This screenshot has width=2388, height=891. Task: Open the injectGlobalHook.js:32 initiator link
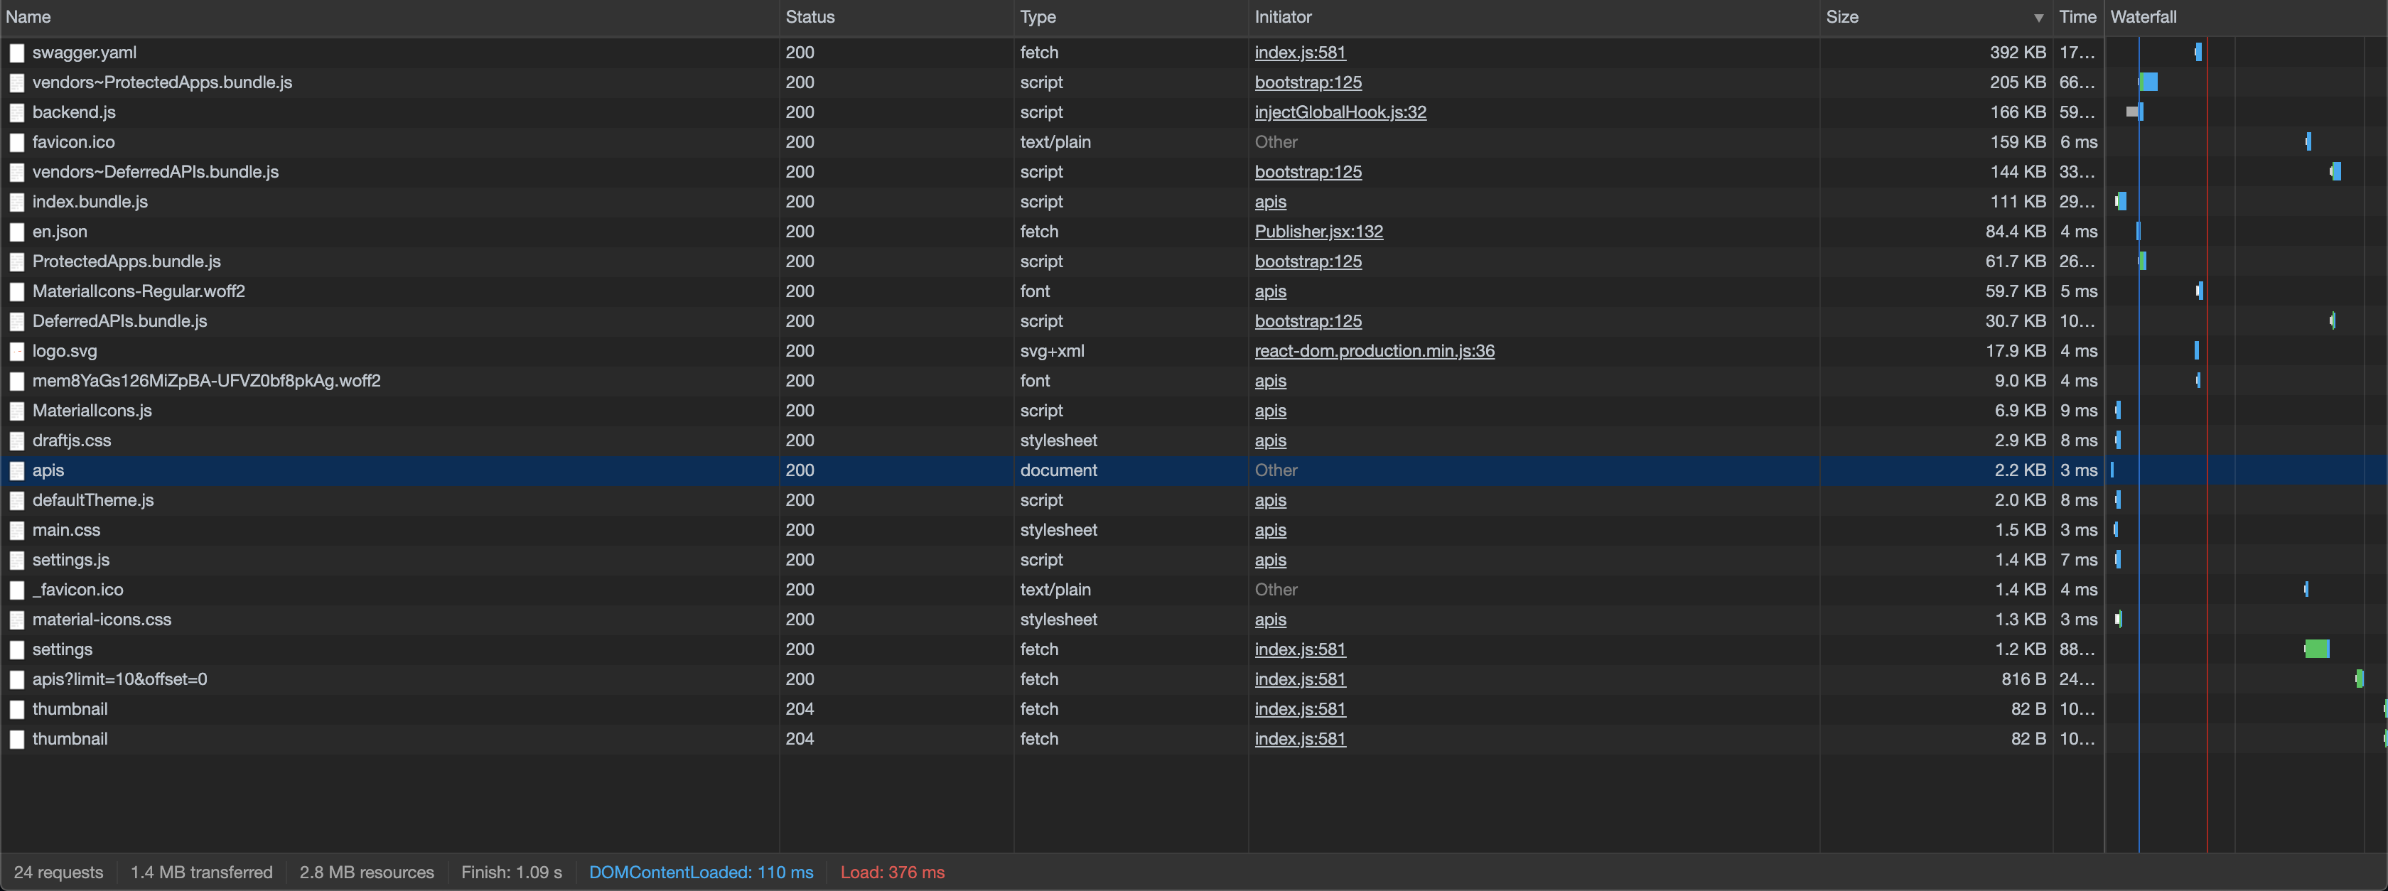pos(1340,112)
